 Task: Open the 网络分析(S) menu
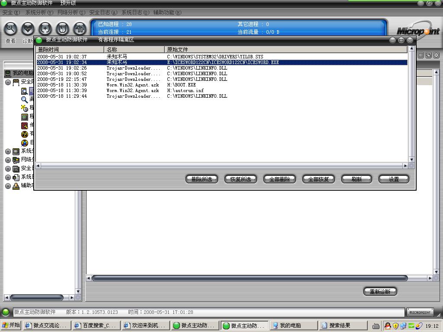[71, 13]
